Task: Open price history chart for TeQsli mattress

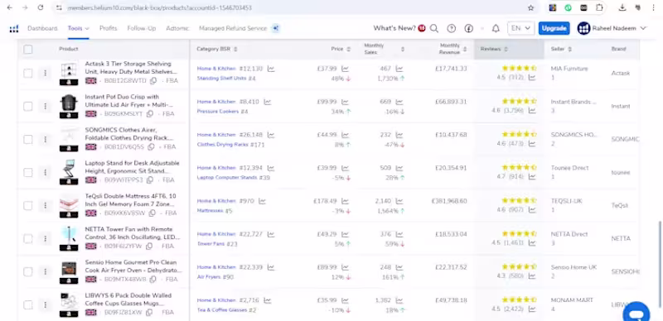Action: [345, 201]
